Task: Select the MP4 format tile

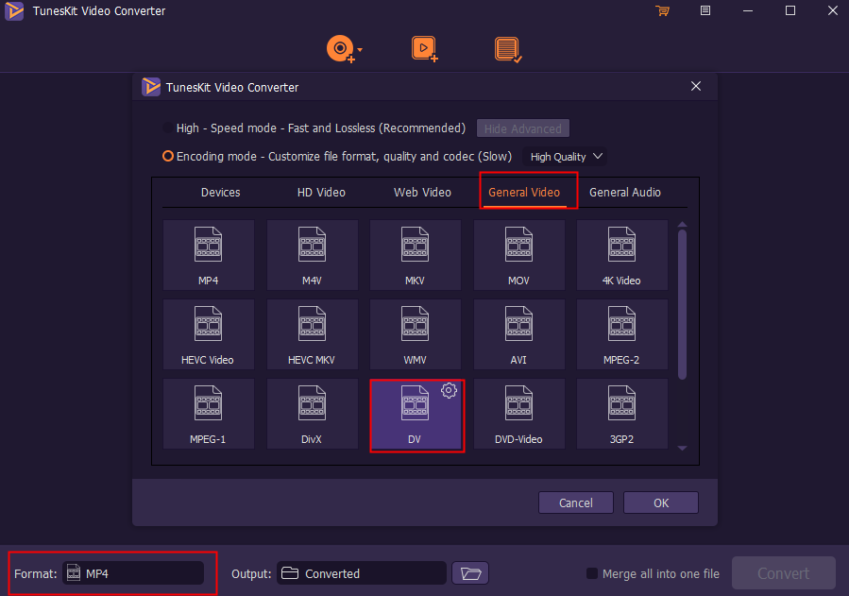Action: (x=209, y=255)
